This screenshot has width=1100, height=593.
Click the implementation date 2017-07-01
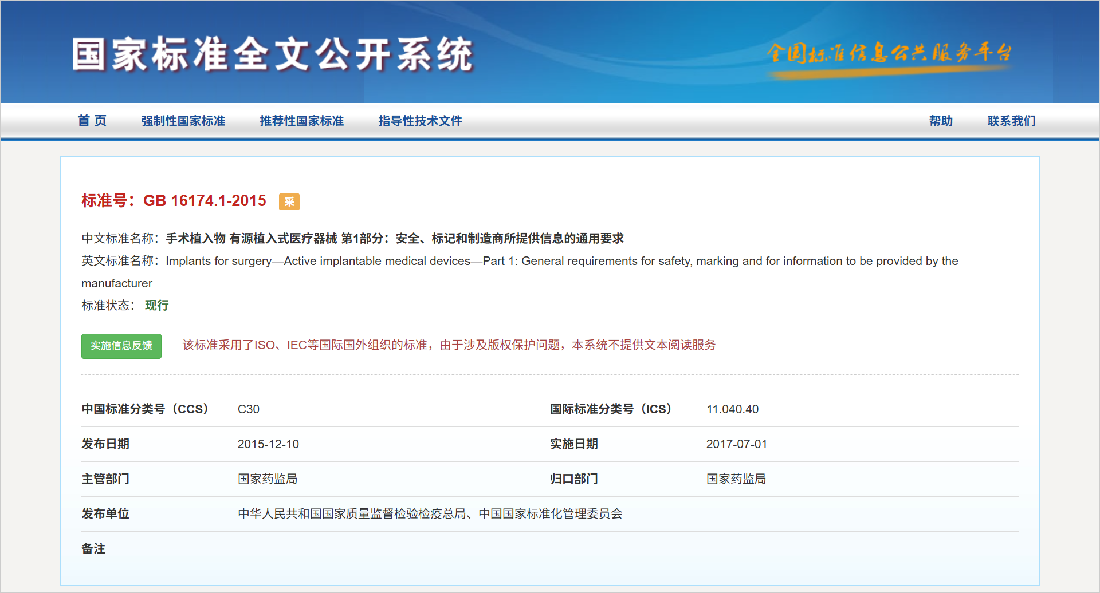tap(736, 444)
